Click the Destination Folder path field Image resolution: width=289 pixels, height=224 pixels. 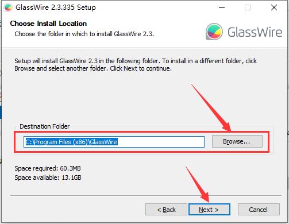click(x=114, y=142)
